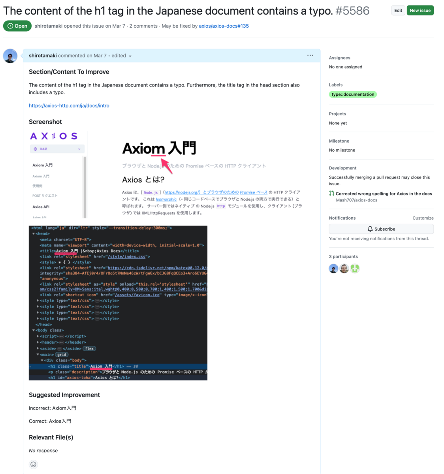Click the Mash707/axios-docs repository text
The image size is (444, 474).
(x=356, y=200)
